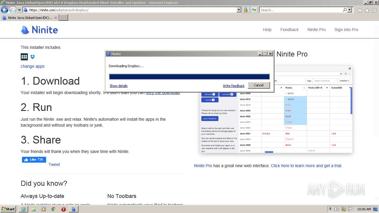Click the retry the download link
This screenshot has height=213, width=379.
click(163, 93)
